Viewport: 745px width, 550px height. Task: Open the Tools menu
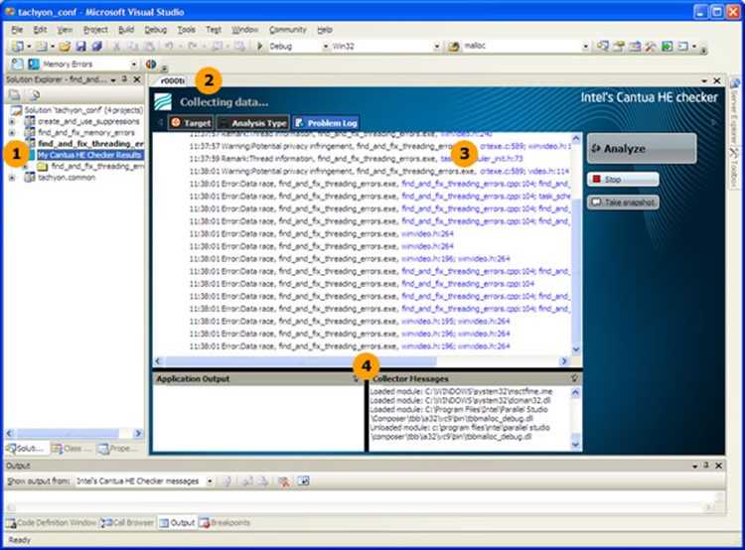[x=187, y=30]
